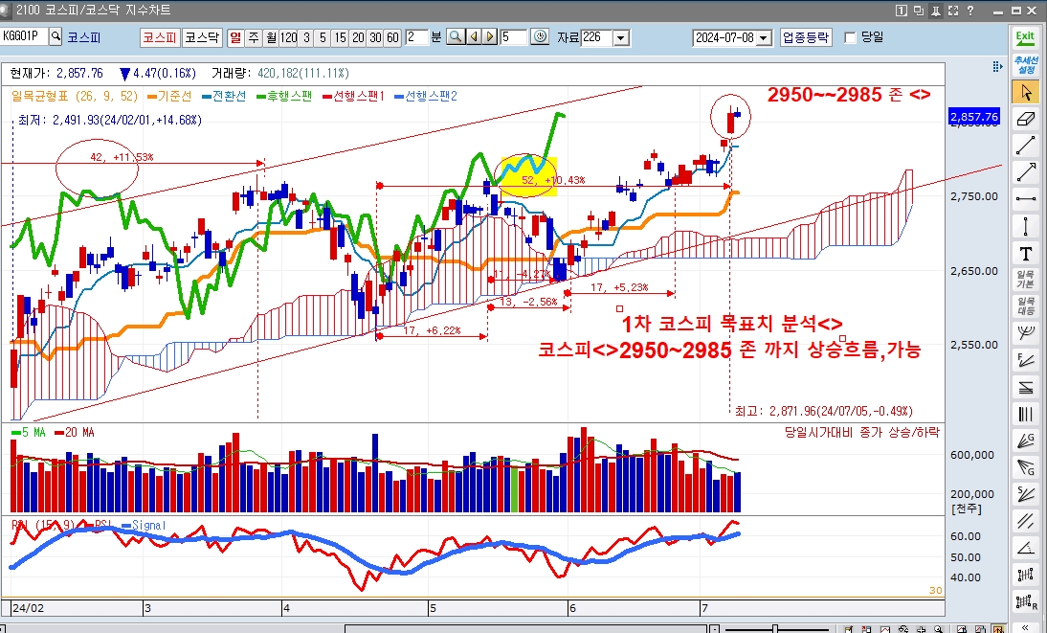The image size is (1047, 633).
Task: Collapse the drawing toolbar with double chevron
Action: (x=1026, y=627)
